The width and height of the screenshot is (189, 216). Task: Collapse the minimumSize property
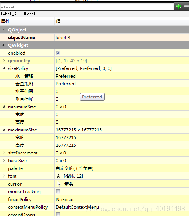click(4, 107)
